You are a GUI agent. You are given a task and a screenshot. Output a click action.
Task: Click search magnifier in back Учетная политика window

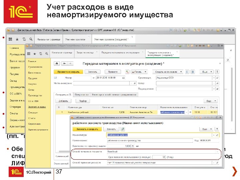[31, 39]
